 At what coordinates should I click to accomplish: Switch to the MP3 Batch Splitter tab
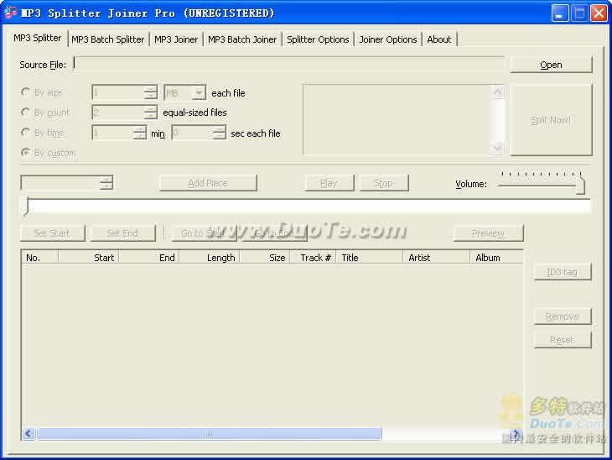[x=107, y=39]
